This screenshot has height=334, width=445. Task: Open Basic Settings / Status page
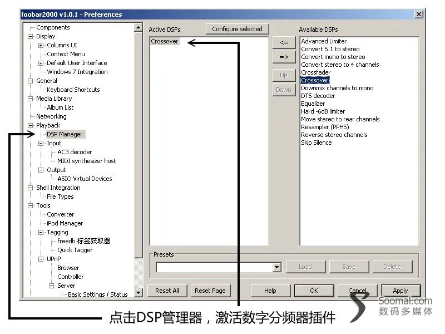coord(98,294)
